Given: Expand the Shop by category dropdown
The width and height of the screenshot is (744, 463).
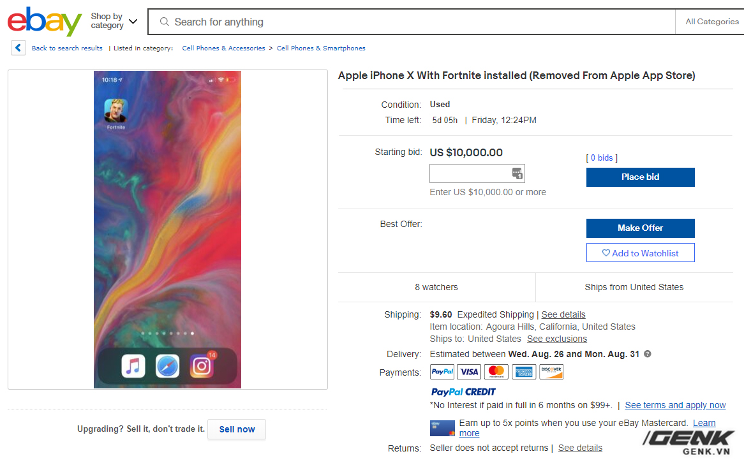Looking at the screenshot, I should [114, 21].
